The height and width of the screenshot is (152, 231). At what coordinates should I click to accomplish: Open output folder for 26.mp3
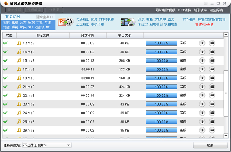click(x=212, y=130)
